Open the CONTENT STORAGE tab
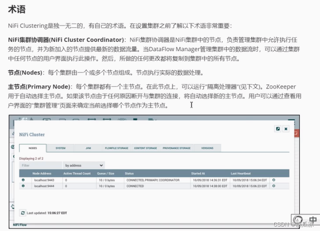The image size is (320, 231). point(146,148)
